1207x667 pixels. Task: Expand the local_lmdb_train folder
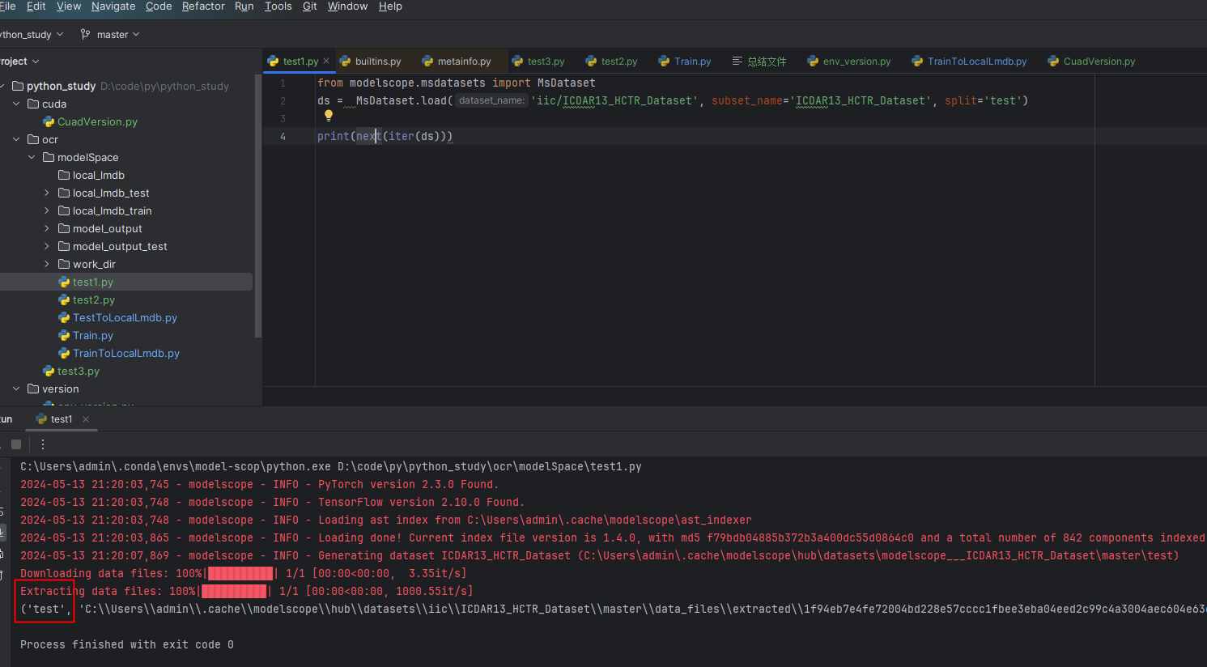(x=47, y=210)
